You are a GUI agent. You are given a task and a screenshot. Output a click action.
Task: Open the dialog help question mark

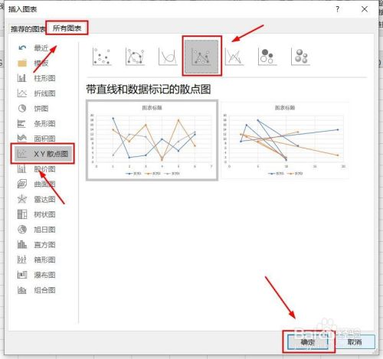pos(338,9)
